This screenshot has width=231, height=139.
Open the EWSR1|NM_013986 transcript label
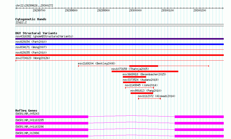pyautogui.click(x=28, y=133)
